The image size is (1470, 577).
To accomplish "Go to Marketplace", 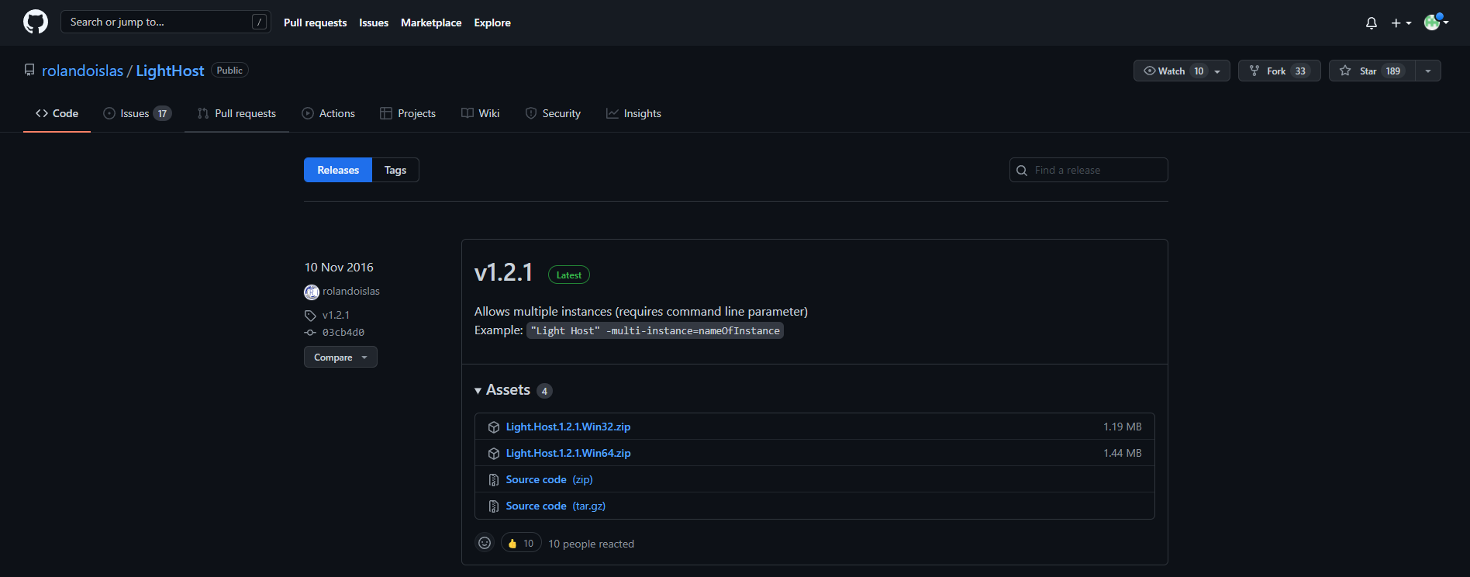I will 431,22.
